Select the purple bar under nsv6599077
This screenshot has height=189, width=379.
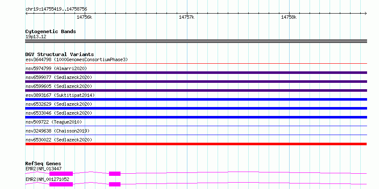click(x=196, y=82)
